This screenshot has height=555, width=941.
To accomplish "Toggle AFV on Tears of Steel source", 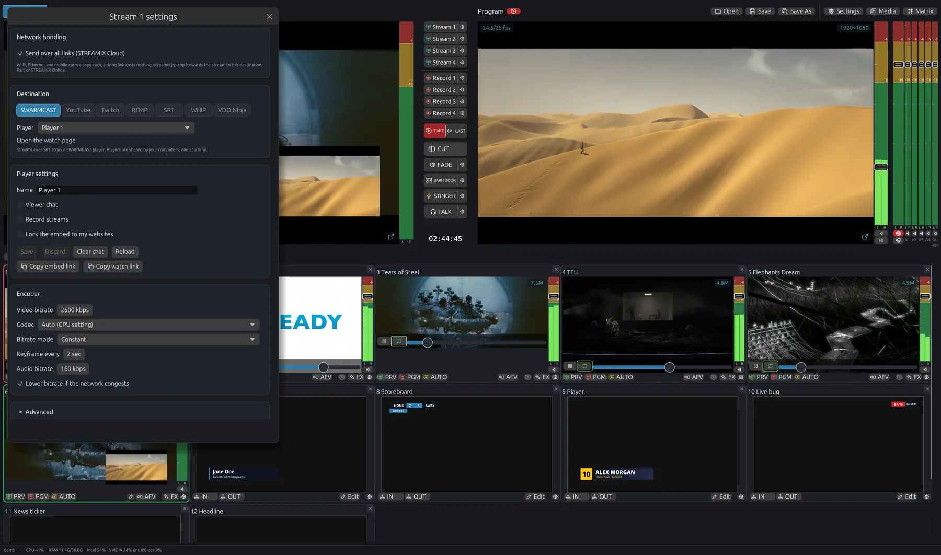I will [x=508, y=377].
